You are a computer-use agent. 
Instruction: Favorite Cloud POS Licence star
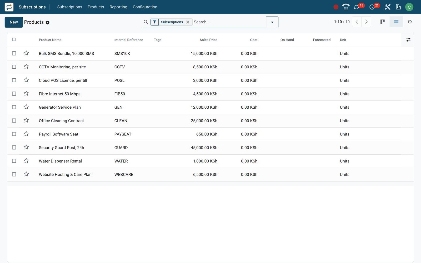point(26,80)
